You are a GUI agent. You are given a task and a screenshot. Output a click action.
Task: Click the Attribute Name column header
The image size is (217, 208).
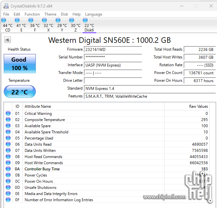[x=93, y=106]
